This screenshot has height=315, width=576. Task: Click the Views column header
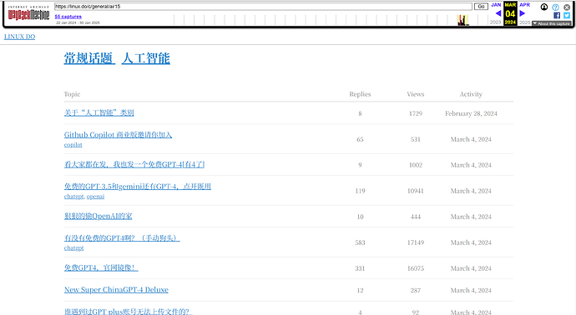[x=416, y=94]
